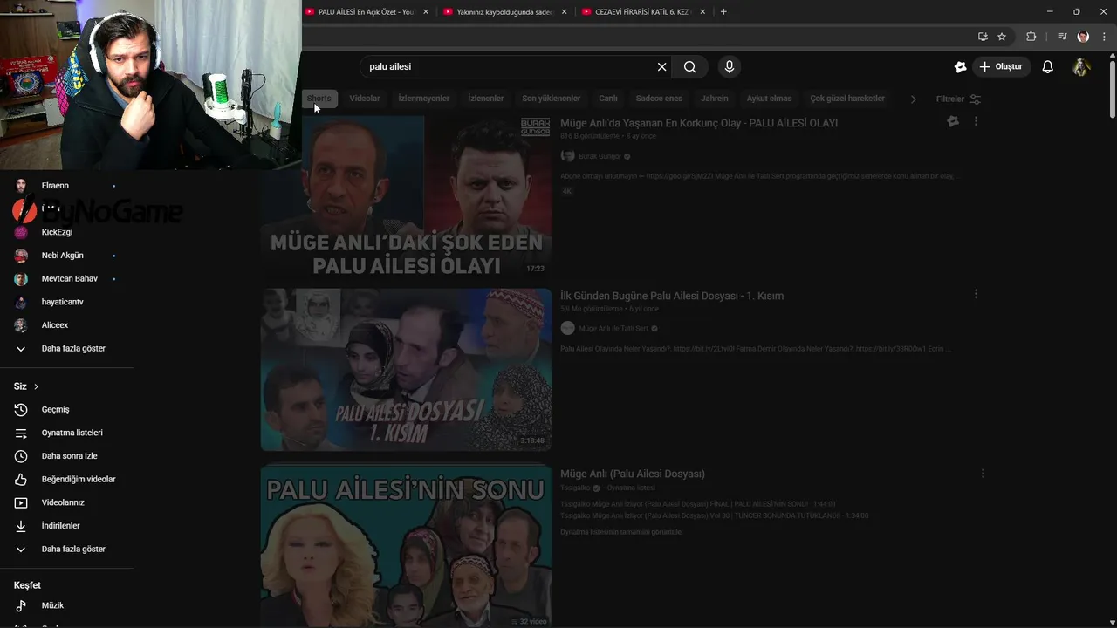Close the CEZAEVİ FİRARİSİ KATİL tab

[x=702, y=12]
